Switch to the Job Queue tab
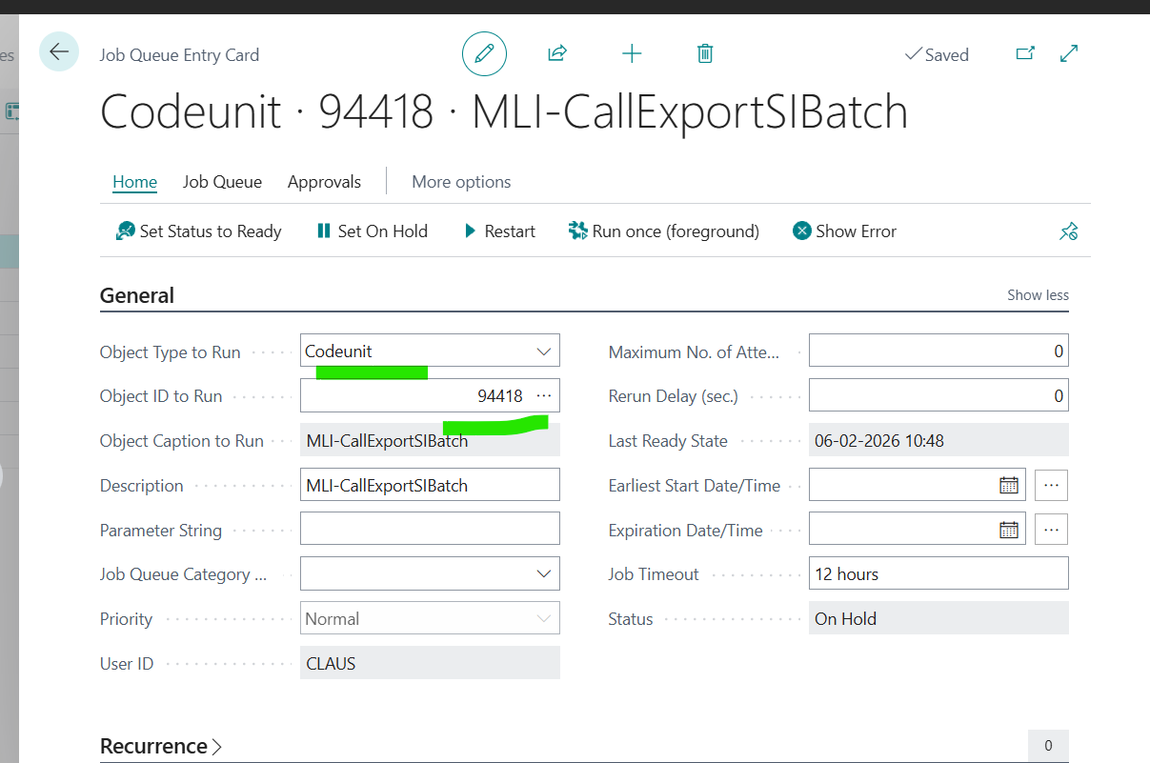Viewport: 1150px width, 763px height. pos(222,182)
